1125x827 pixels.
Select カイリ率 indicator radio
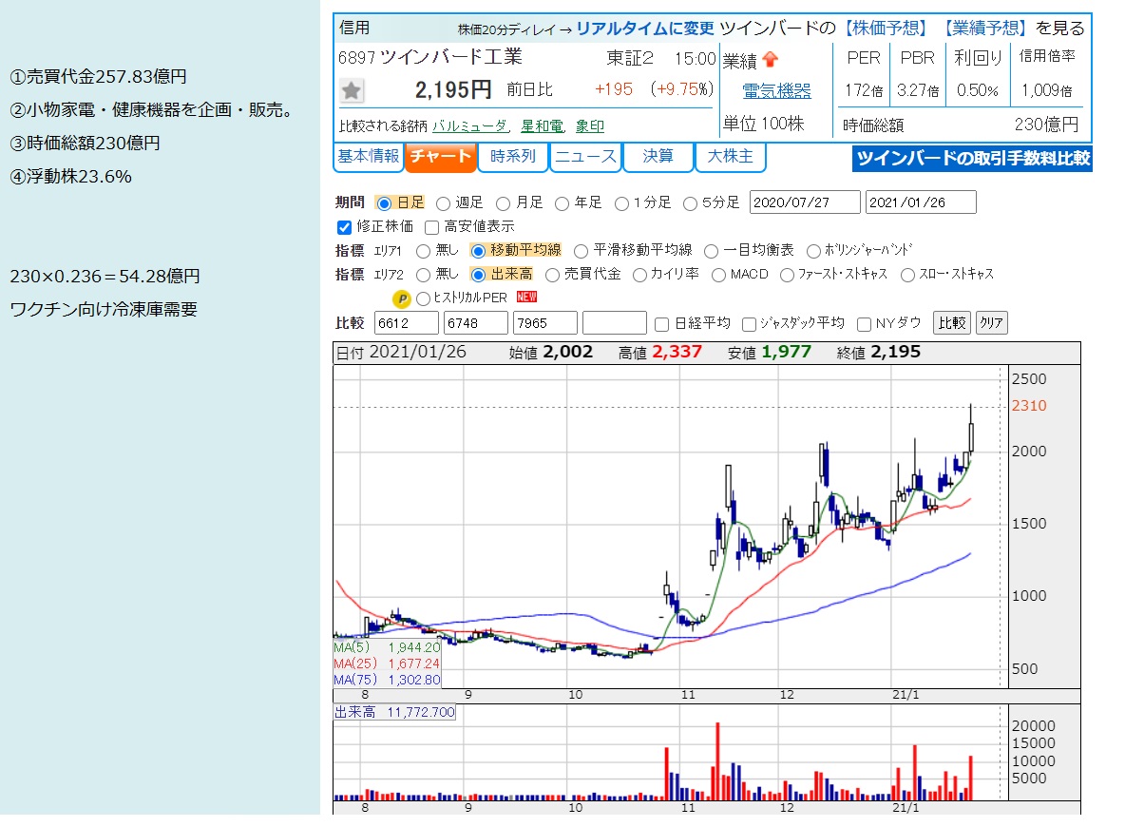pyautogui.click(x=639, y=275)
